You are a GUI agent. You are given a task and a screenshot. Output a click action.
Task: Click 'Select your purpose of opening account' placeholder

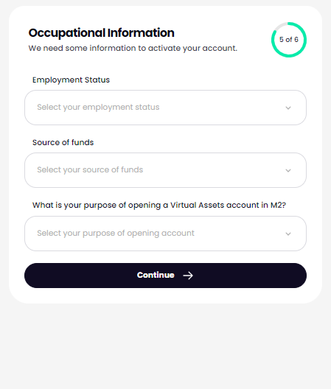(116, 234)
